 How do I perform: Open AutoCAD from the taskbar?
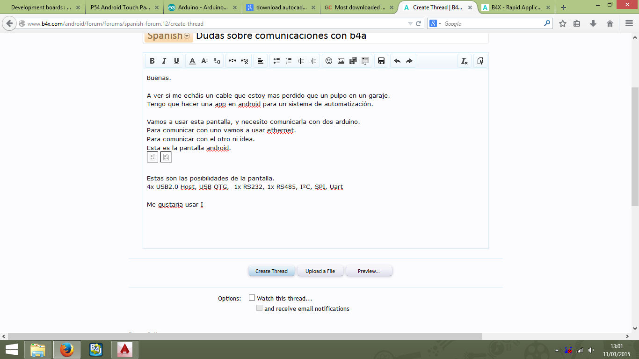pyautogui.click(x=125, y=349)
